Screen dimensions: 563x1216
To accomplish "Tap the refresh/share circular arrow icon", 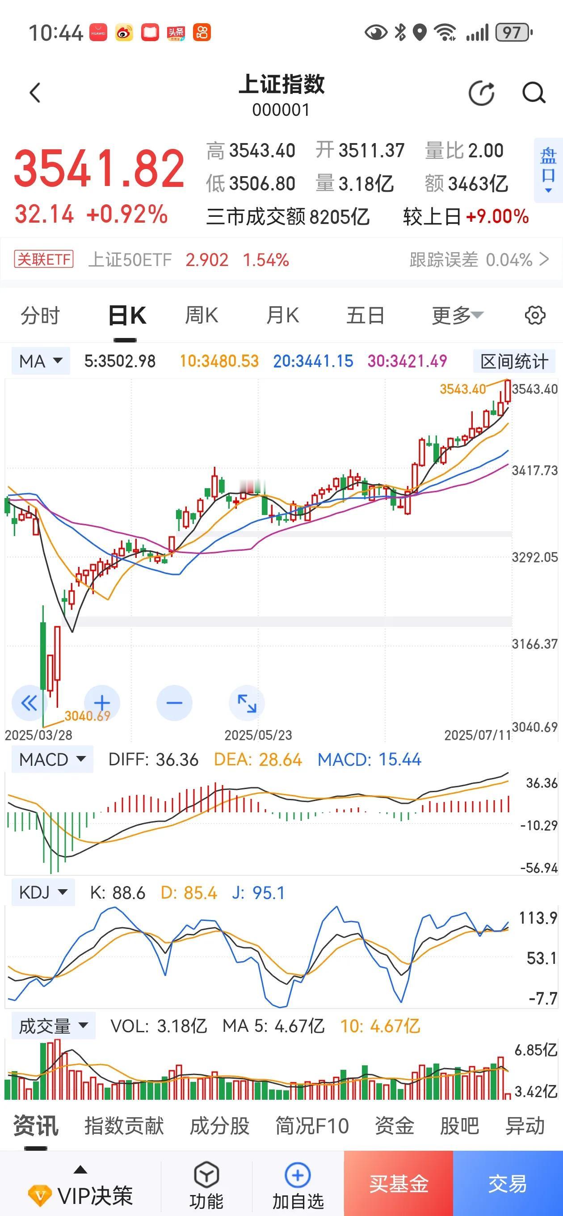I will [481, 93].
